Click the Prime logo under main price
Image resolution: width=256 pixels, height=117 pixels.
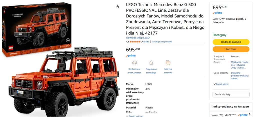click(x=131, y=56)
